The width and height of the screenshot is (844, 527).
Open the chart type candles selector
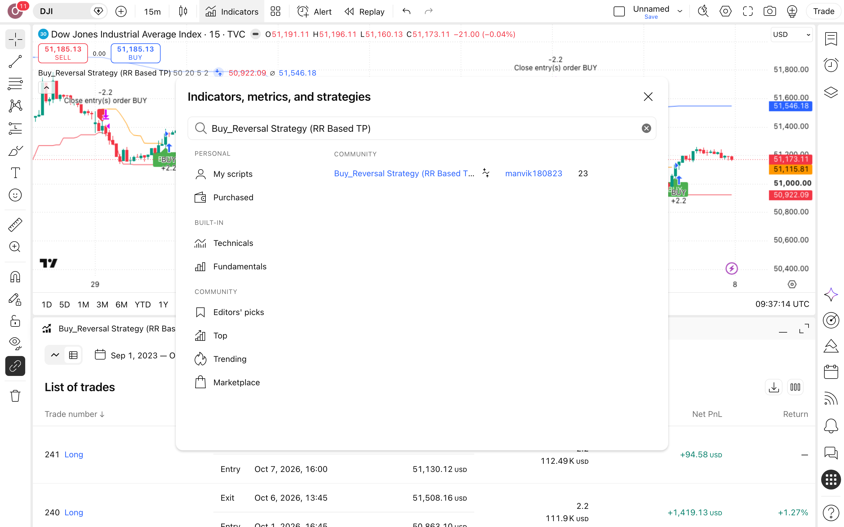pyautogui.click(x=183, y=11)
